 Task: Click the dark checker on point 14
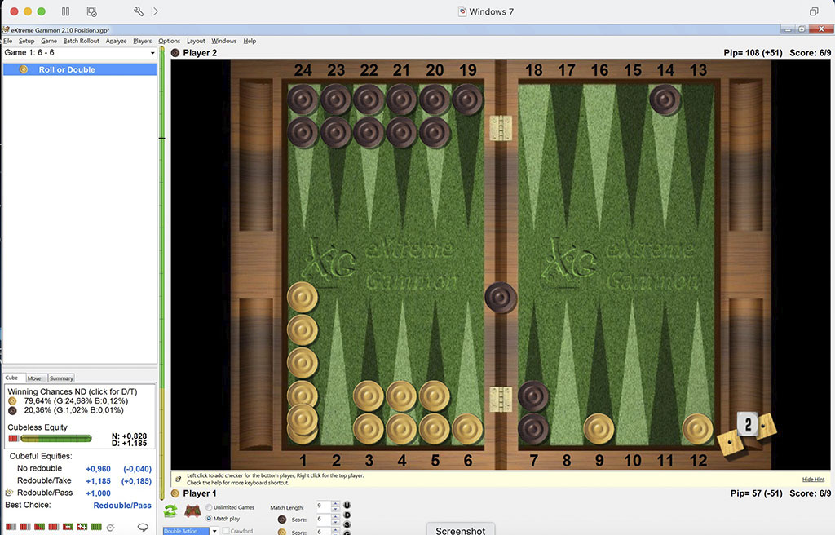(x=665, y=99)
